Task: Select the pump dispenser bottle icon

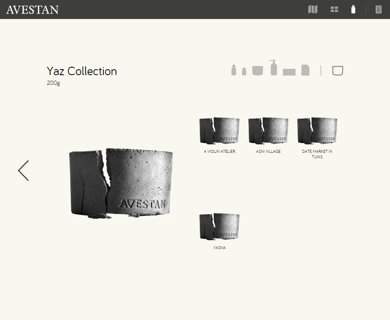Action: point(273,68)
